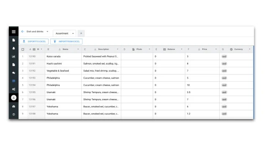Viewport: 268px width, 151px height.
Task: Go back using the blue arrow
Action: 23,31
